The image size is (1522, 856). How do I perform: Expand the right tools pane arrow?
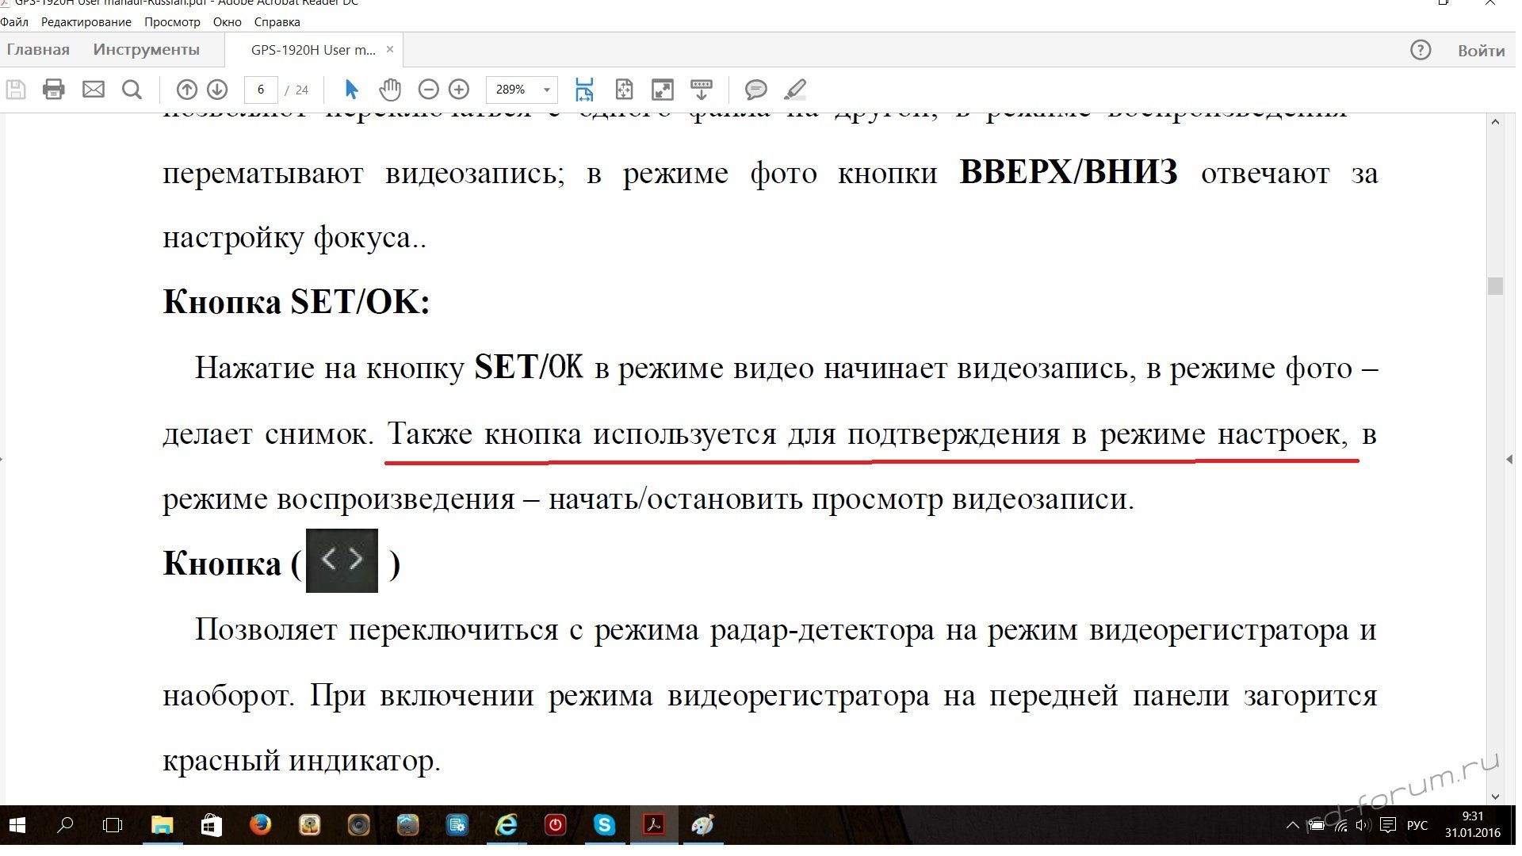pos(1509,459)
